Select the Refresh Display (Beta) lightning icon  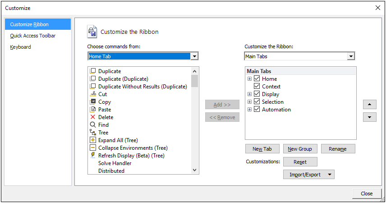coord(93,155)
